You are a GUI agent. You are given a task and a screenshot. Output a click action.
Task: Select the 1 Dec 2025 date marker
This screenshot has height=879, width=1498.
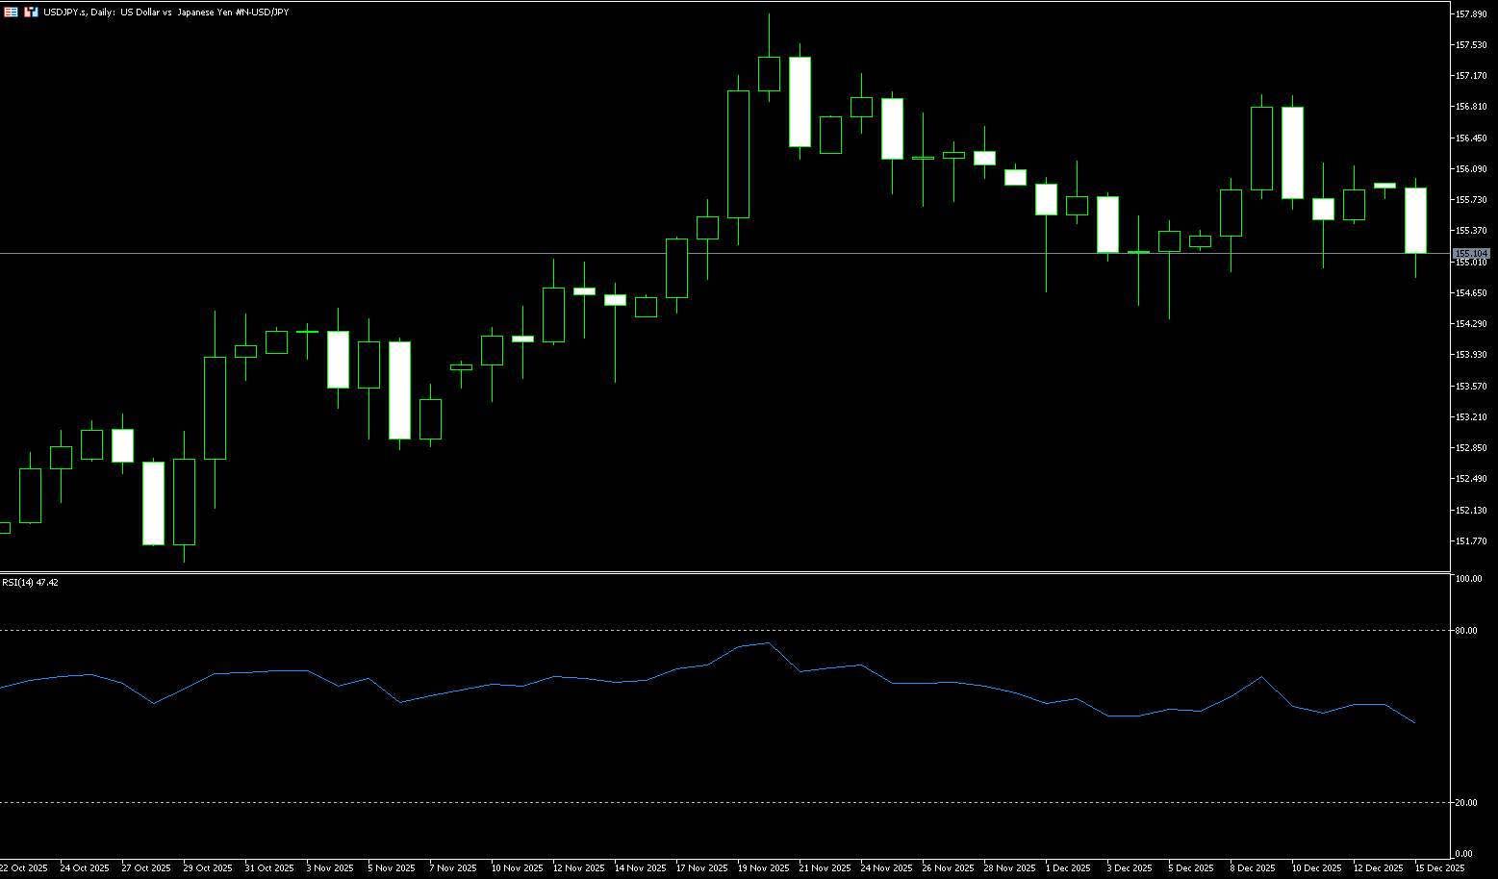pyautogui.click(x=1068, y=868)
